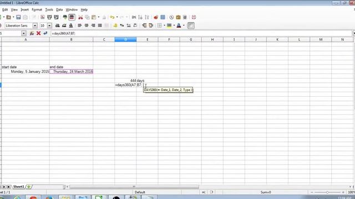
Task: Click the Undo arrow icon
Action: tap(112, 17)
